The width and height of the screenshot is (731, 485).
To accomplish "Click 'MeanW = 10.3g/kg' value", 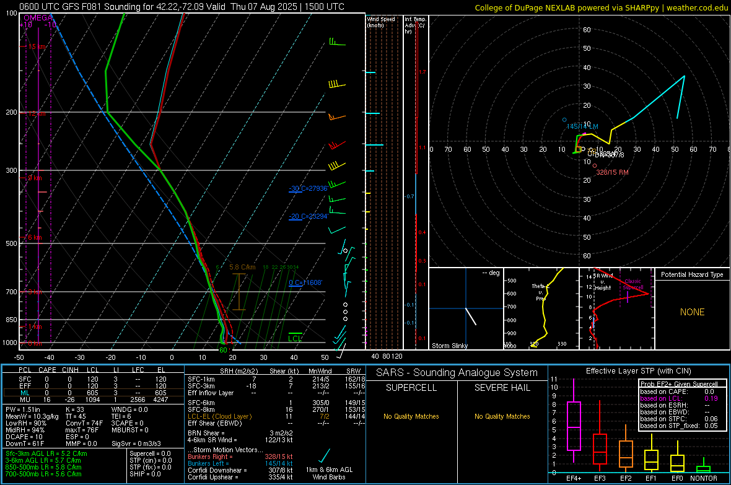I will 32,416.
